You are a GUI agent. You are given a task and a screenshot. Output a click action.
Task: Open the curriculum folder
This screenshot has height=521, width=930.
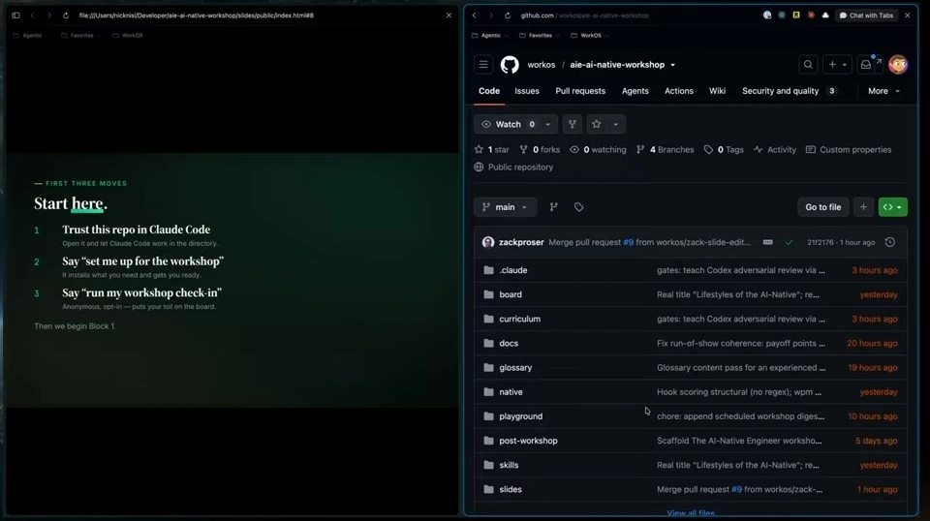click(x=519, y=319)
